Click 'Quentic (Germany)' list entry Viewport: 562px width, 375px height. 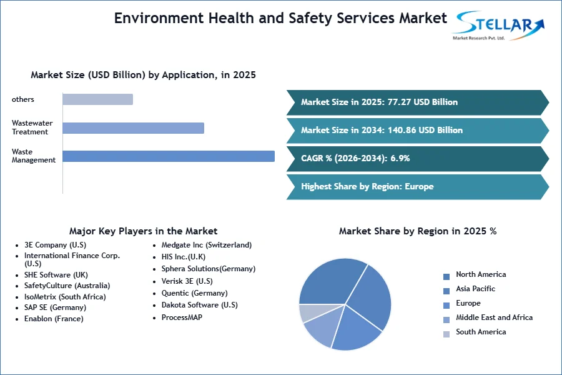pos(194,293)
